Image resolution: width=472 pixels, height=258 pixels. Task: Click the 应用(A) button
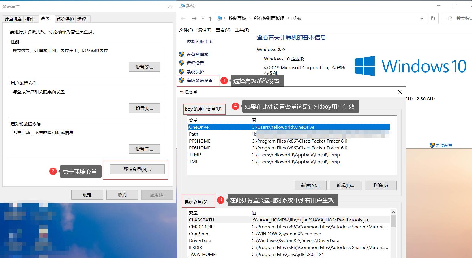click(157, 195)
